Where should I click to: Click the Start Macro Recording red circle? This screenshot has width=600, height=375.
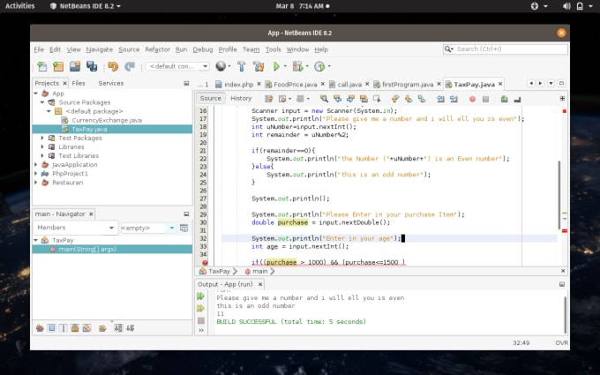coord(472,99)
